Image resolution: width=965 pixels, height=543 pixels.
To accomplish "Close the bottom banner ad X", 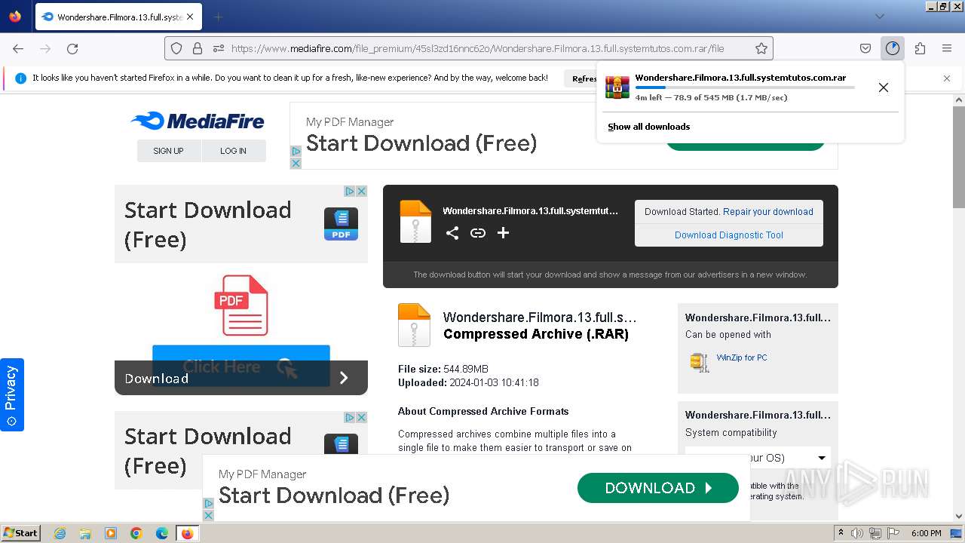I will (x=209, y=515).
